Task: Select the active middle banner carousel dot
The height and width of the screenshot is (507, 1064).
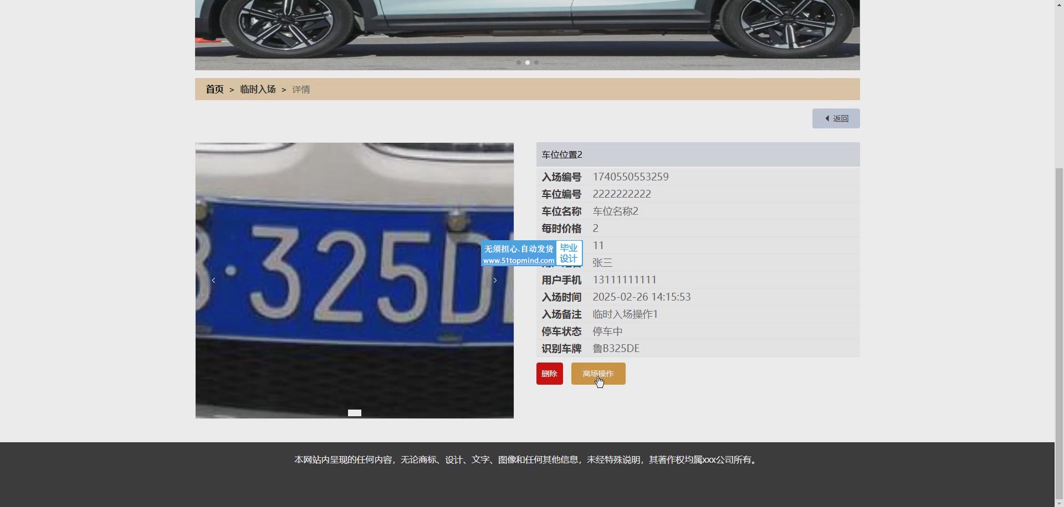Action: click(x=528, y=63)
